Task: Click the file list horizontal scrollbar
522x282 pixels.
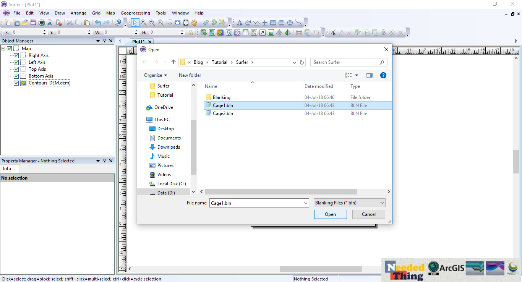Action: (281, 191)
